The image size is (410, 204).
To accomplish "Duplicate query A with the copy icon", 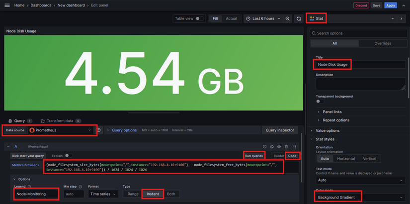I will click(272, 147).
